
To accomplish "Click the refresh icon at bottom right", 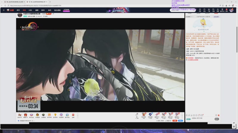I will tap(234, 123).
